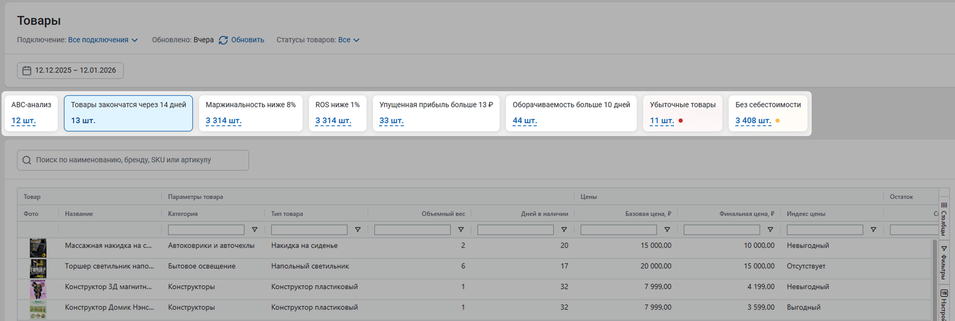Click the calendar icon in date range
955x321 pixels.
pyautogui.click(x=27, y=70)
